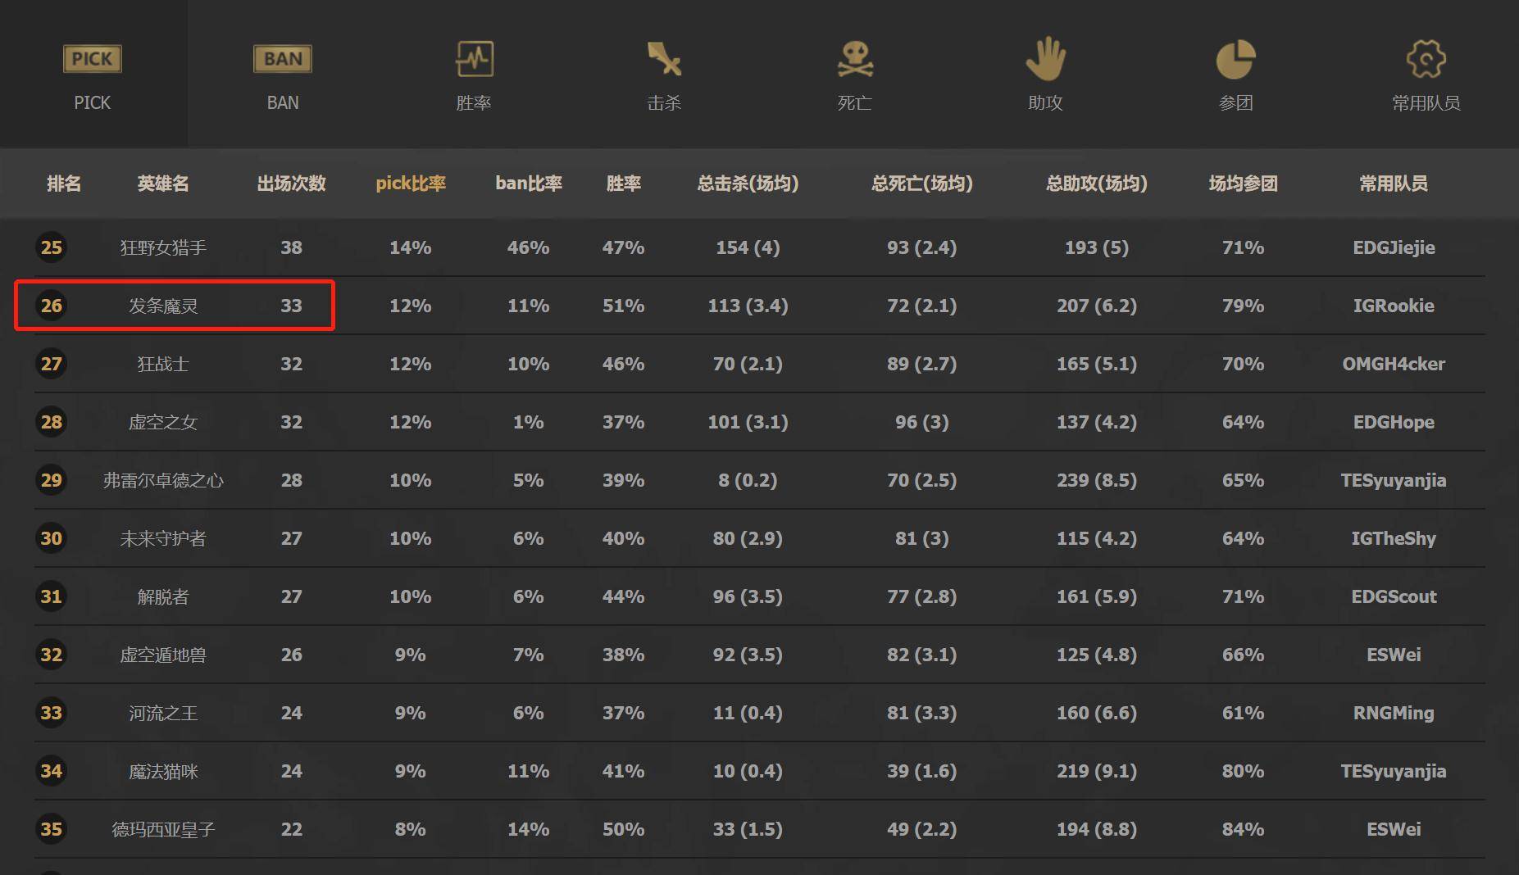Open EDGJiejie player profile

[1394, 247]
